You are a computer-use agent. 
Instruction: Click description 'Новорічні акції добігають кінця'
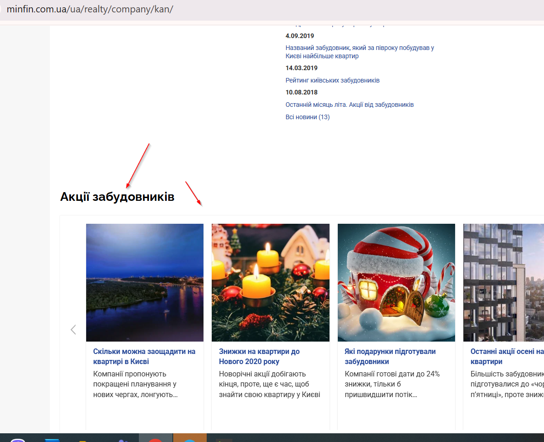pyautogui.click(x=269, y=384)
